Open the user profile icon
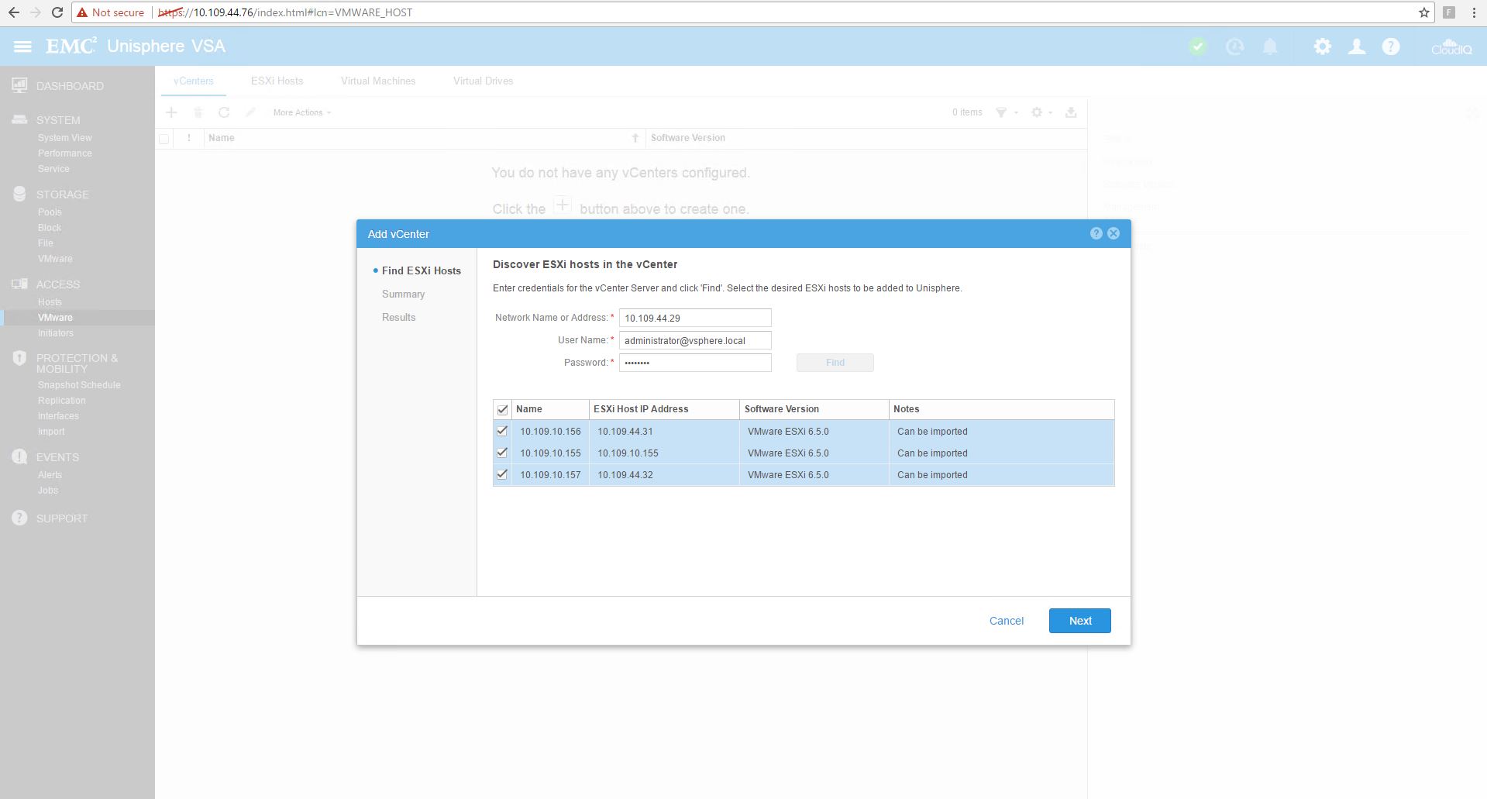This screenshot has width=1487, height=799. [1357, 46]
